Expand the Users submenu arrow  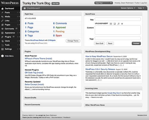tap(19, 41)
